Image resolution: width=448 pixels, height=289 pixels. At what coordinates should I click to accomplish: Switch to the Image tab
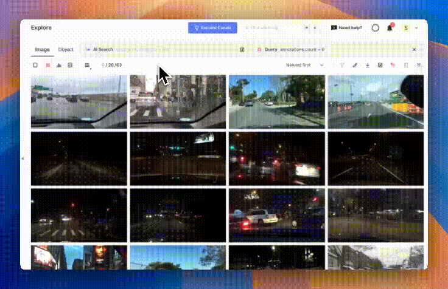click(42, 50)
